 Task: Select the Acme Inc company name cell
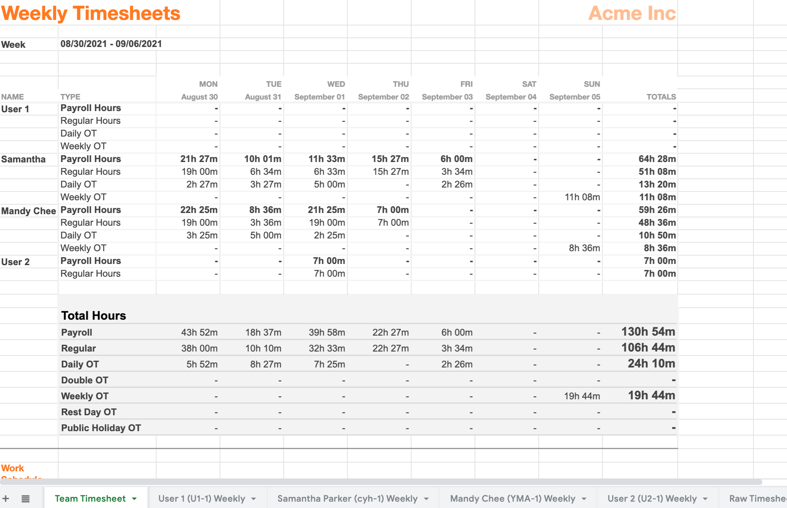pos(632,13)
